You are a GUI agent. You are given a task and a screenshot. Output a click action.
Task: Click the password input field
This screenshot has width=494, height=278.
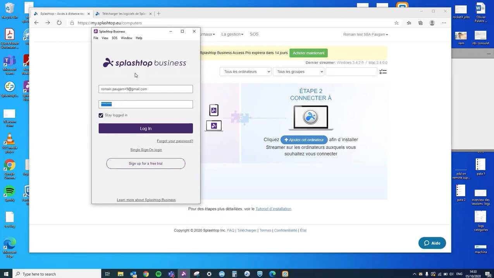[x=146, y=104]
